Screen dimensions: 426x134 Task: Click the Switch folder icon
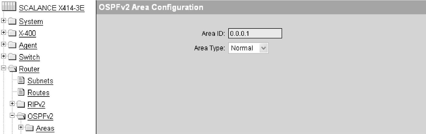point(12,57)
